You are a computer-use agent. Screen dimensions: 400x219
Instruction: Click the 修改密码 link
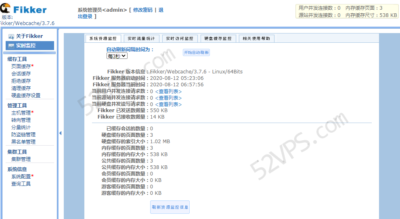[143, 10]
